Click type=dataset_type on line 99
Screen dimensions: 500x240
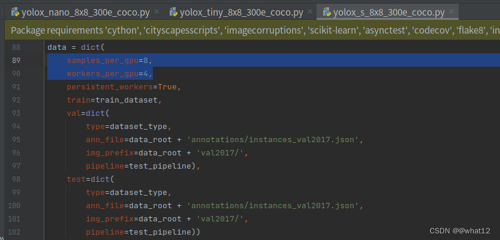coord(129,193)
